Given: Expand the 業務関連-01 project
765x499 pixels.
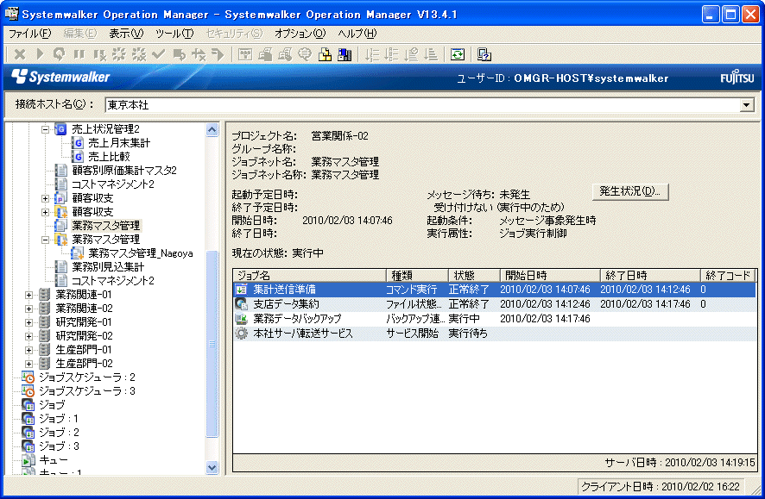Looking at the screenshot, I should 28,295.
